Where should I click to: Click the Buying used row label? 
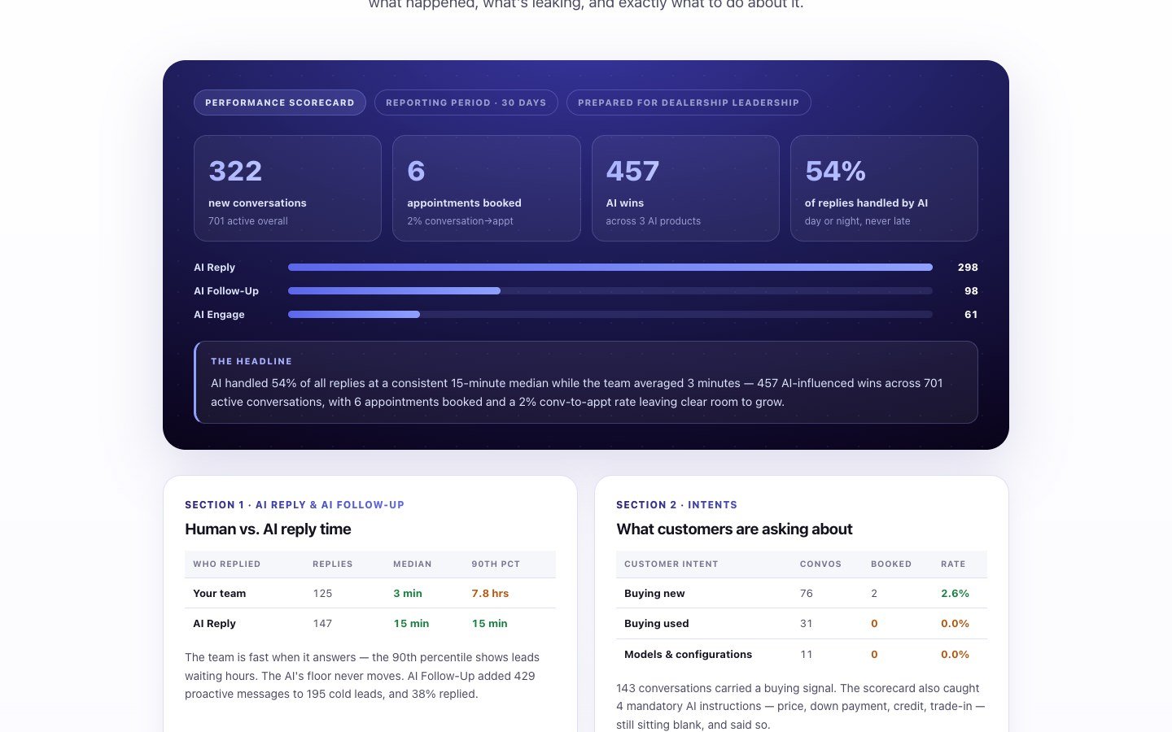pyautogui.click(x=657, y=624)
